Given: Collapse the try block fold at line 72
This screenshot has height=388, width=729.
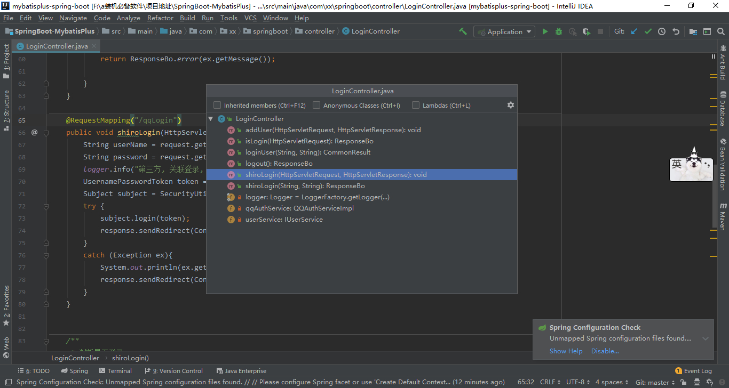Looking at the screenshot, I should point(46,206).
